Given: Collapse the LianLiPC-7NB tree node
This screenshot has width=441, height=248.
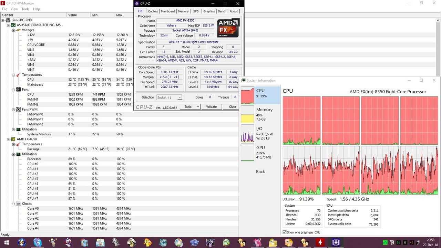Looking at the screenshot, I should tap(3, 20).
